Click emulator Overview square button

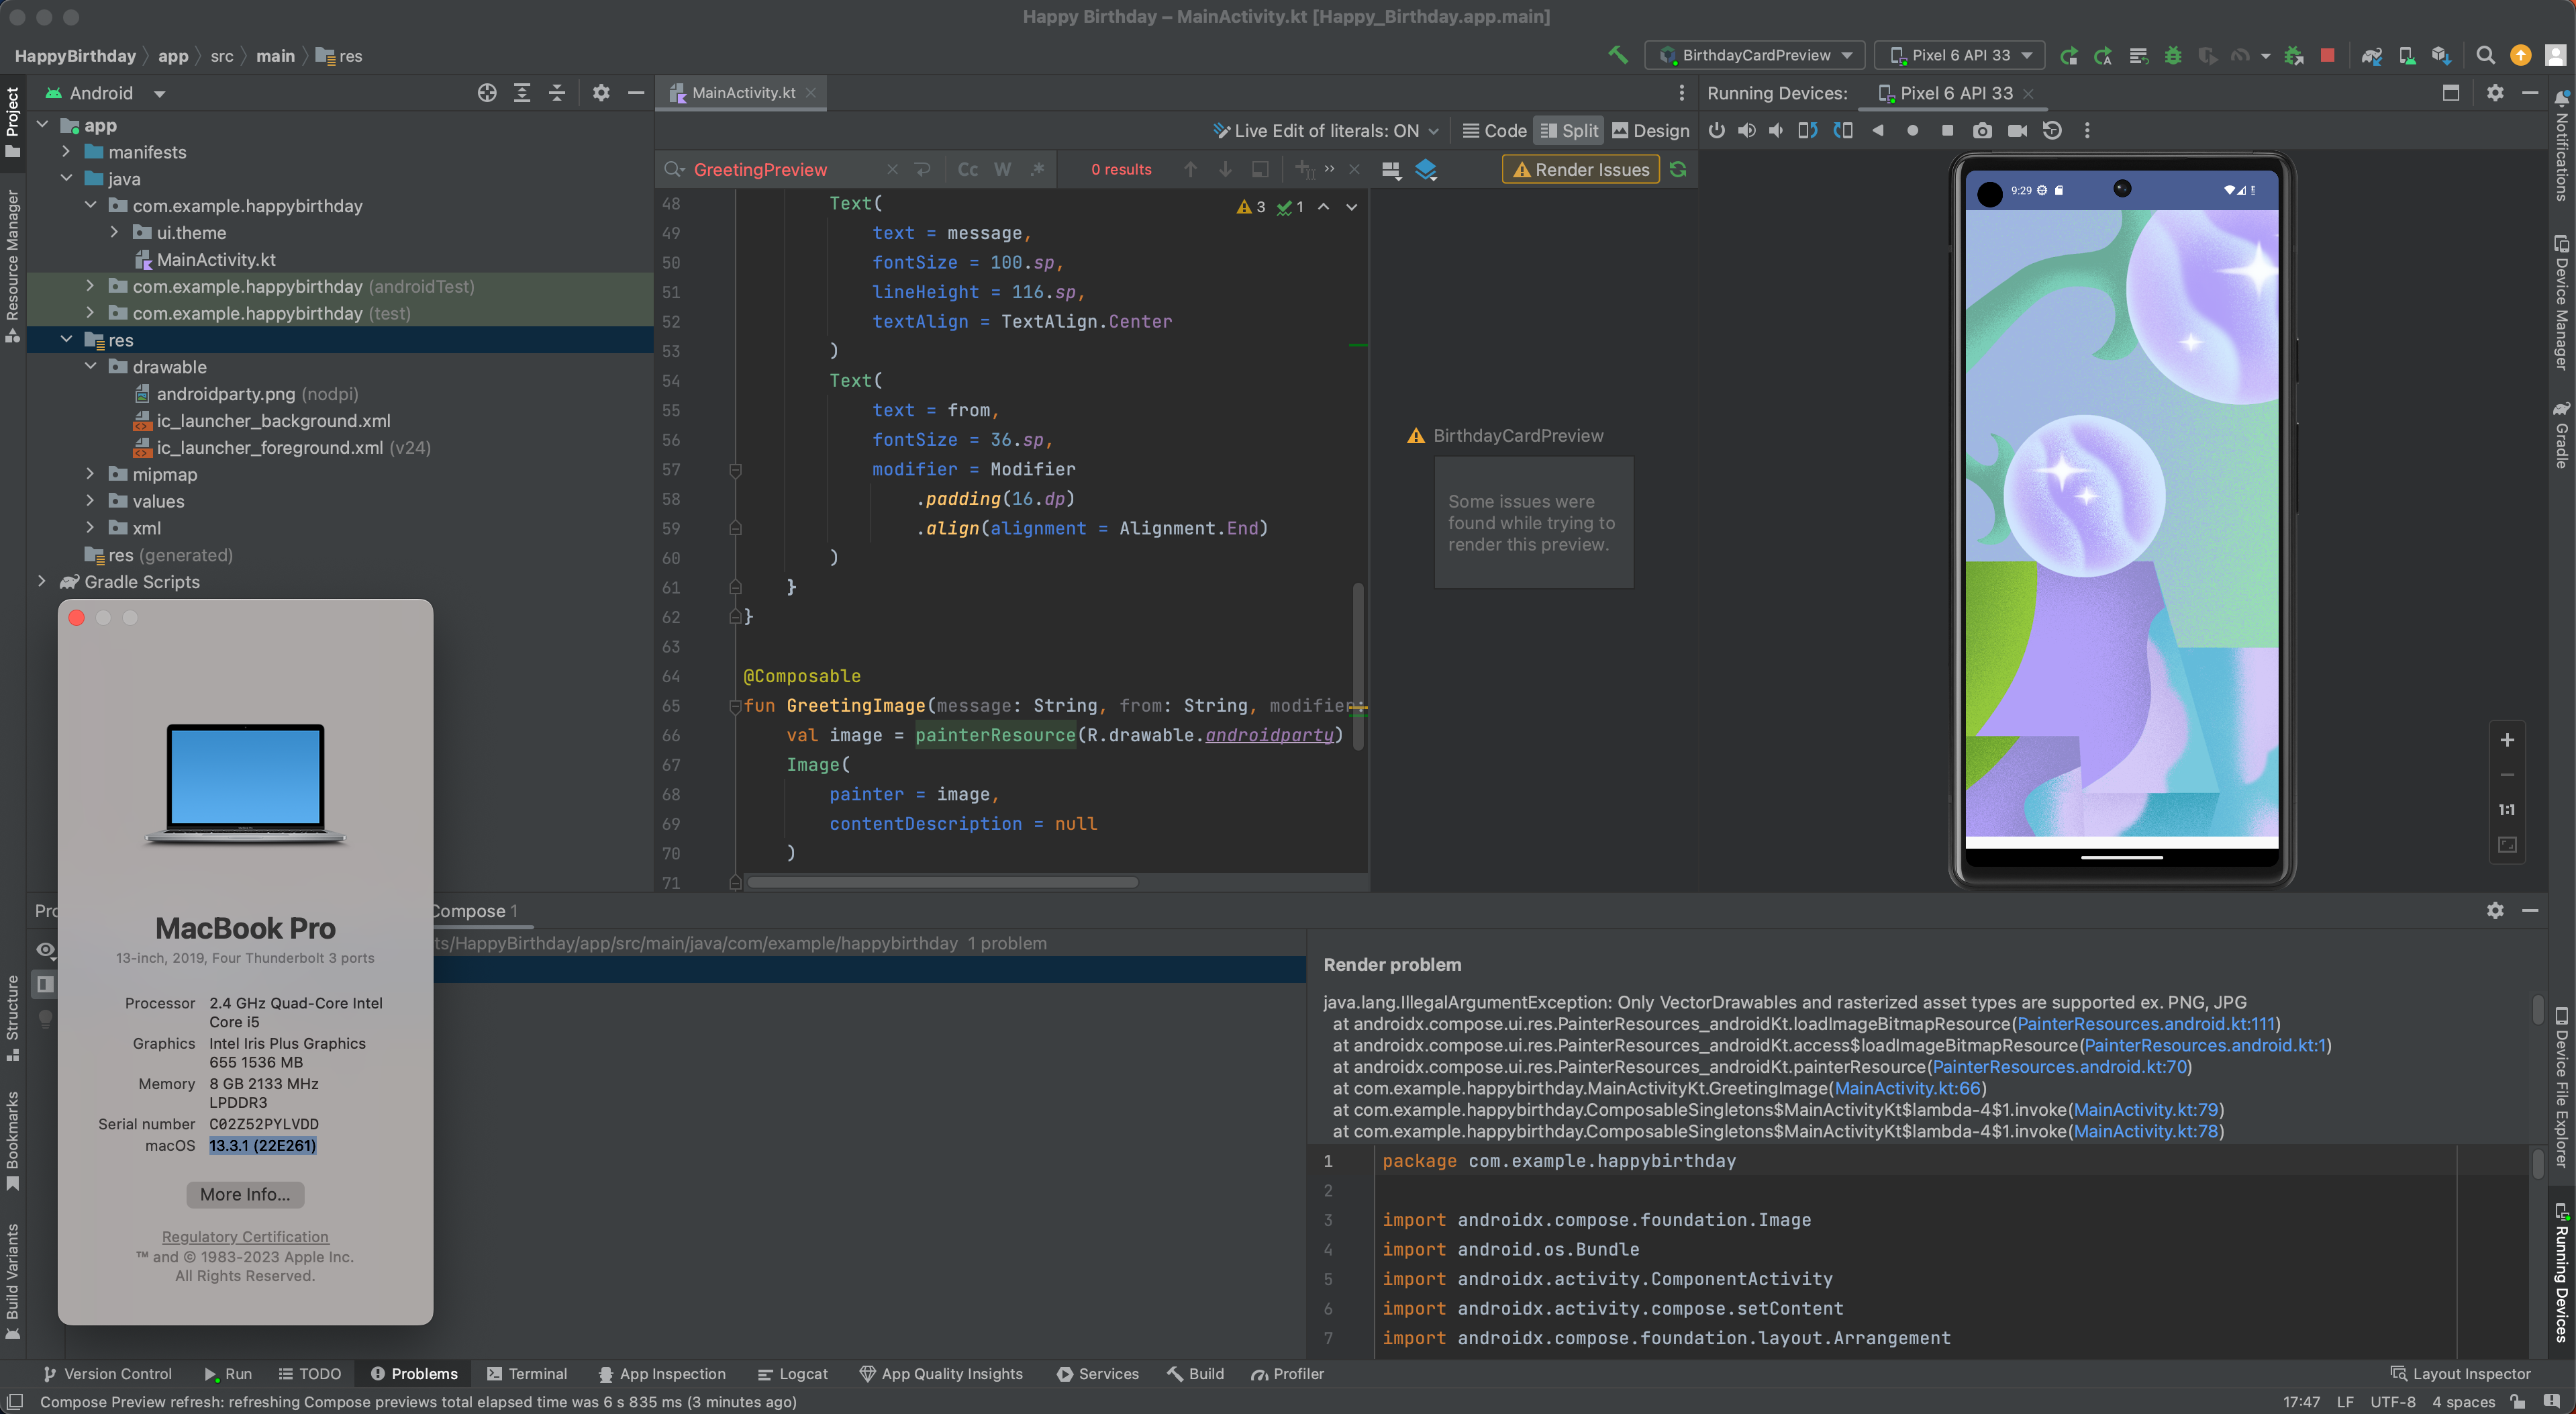coord(1947,130)
